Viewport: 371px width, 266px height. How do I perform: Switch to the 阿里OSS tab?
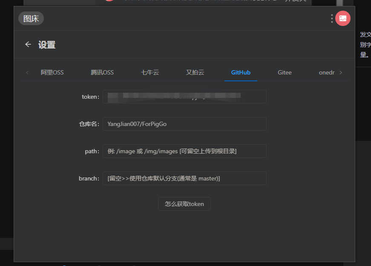pyautogui.click(x=52, y=72)
